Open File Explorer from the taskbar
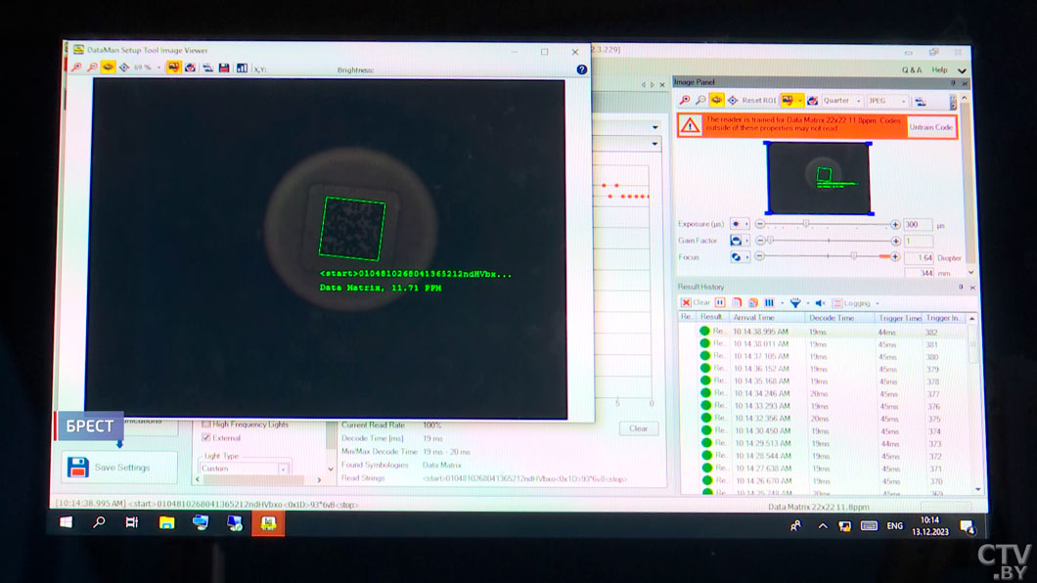The height and width of the screenshot is (583, 1037). [x=166, y=523]
